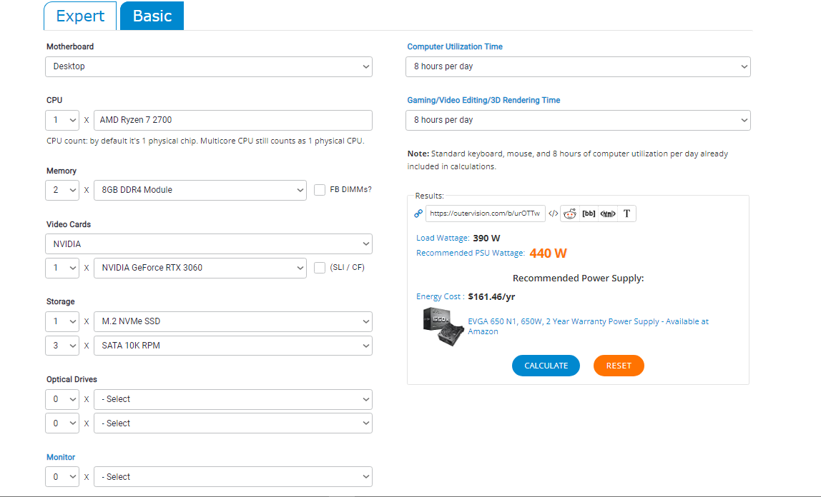821x497 pixels.
Task: Click the CALCULATE button
Action: pyautogui.click(x=546, y=366)
